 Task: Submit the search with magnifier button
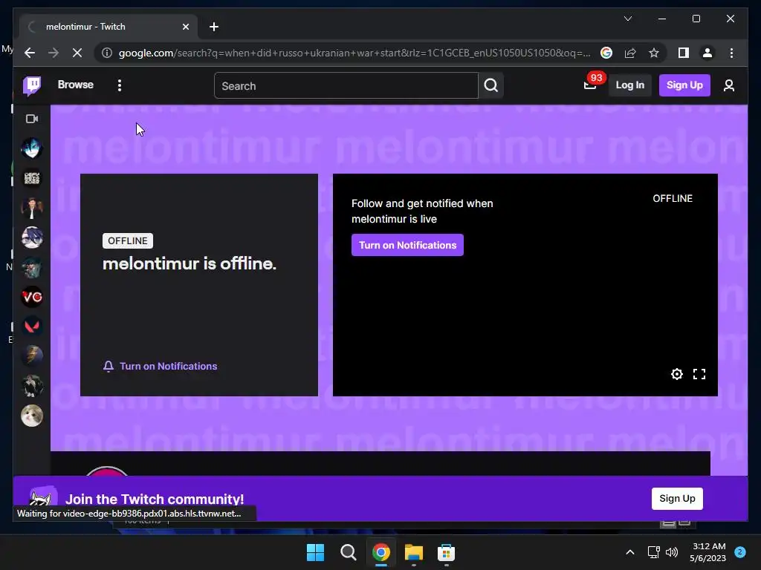click(490, 86)
